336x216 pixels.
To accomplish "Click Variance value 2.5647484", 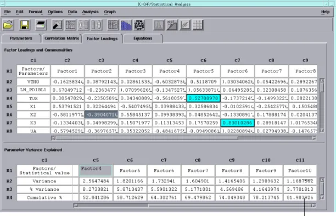I will point(96,181).
